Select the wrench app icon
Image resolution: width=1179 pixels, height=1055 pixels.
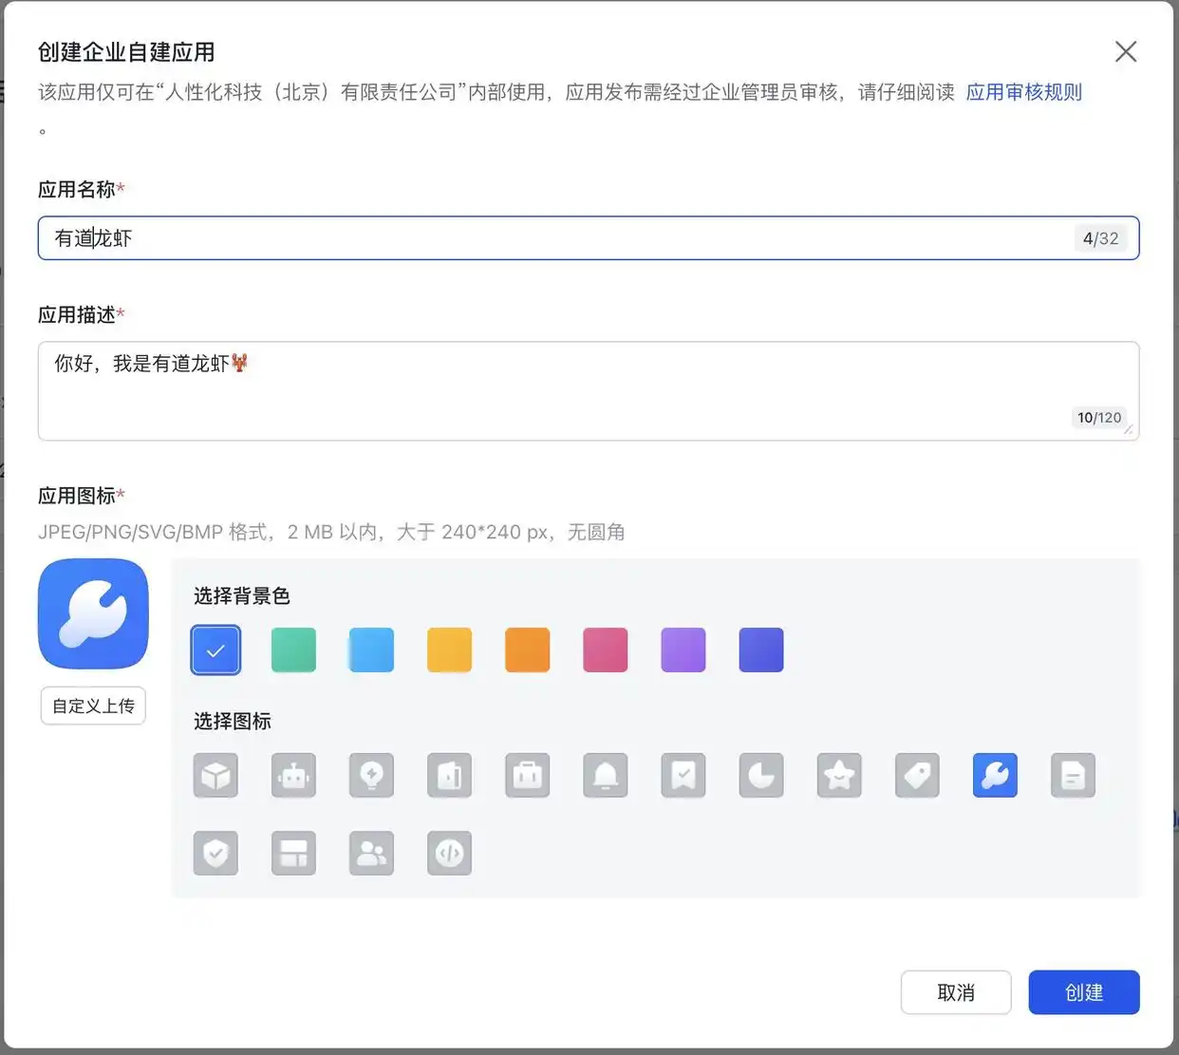(994, 776)
